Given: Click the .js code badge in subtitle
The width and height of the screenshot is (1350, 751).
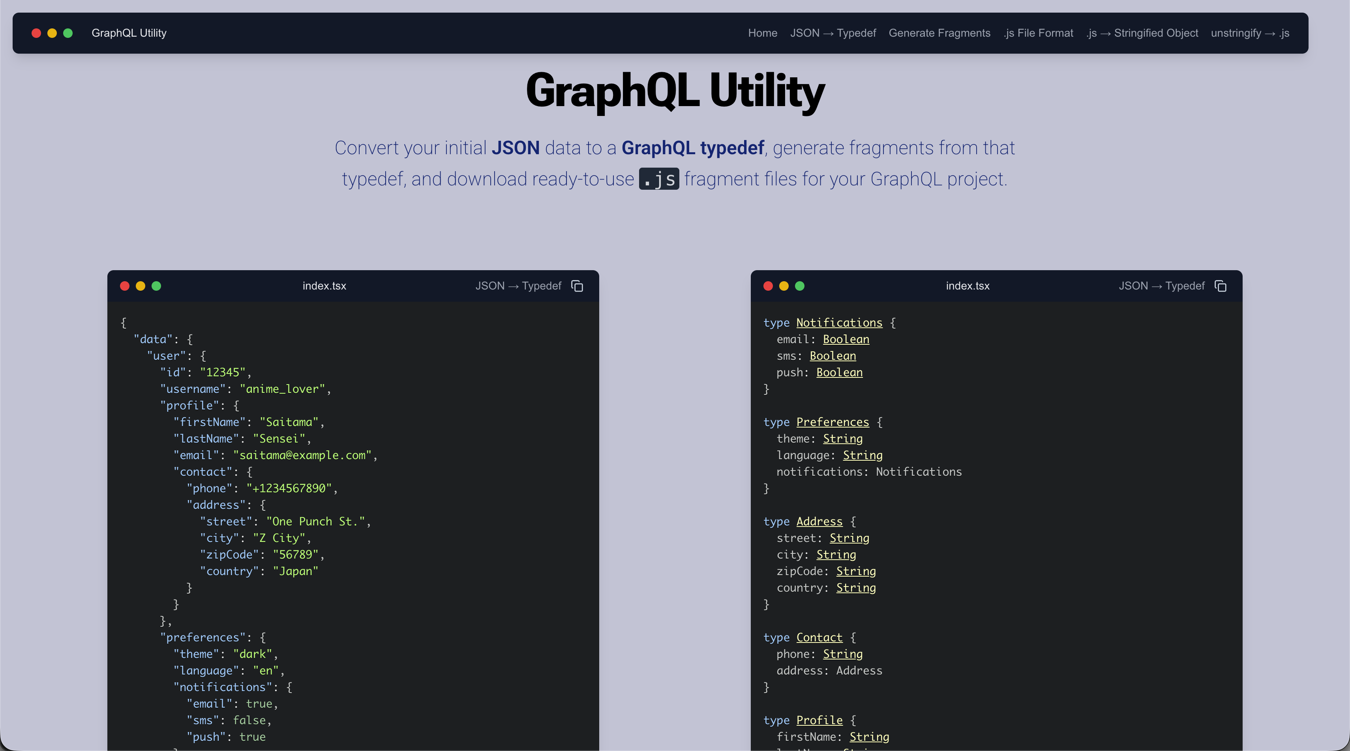Looking at the screenshot, I should point(659,179).
